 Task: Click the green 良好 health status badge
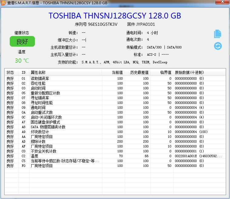(x=22, y=41)
